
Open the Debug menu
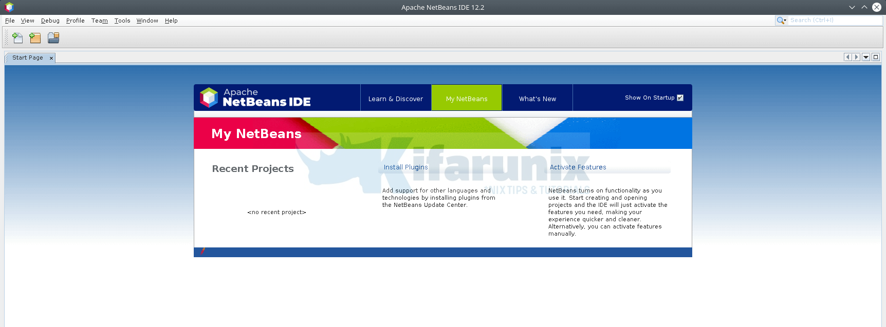[50, 21]
